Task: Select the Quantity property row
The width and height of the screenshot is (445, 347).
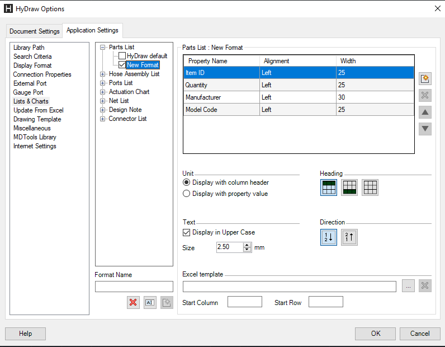Action: pyautogui.click(x=299, y=85)
